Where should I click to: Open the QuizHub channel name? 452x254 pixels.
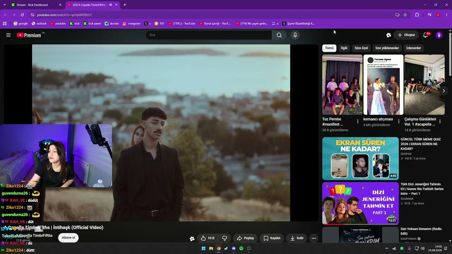tap(406, 154)
